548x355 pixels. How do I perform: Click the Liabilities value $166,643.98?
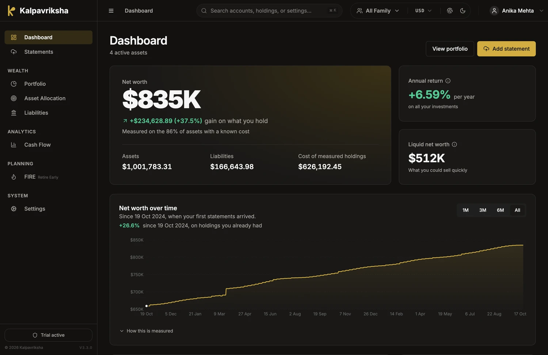232,167
